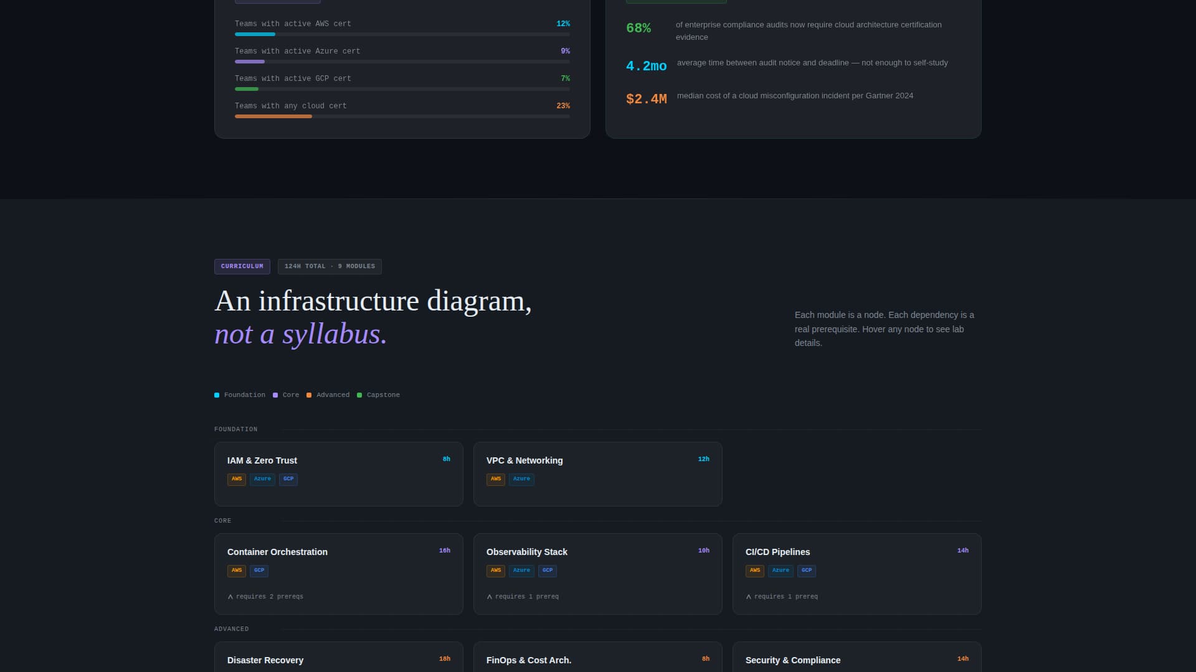
Task: Click AWS tag on Observability Stack
Action: 496,571
